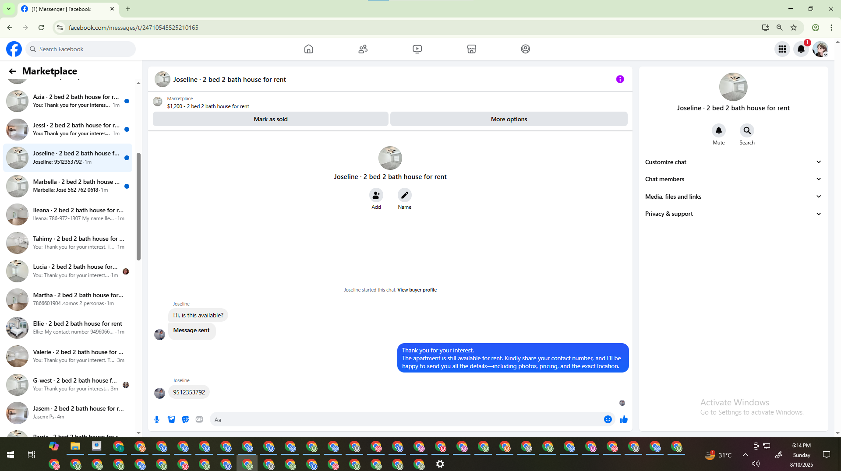Click conversation list scrollbar thumb
Viewport: 841px width, 471px height.
pyautogui.click(x=138, y=207)
